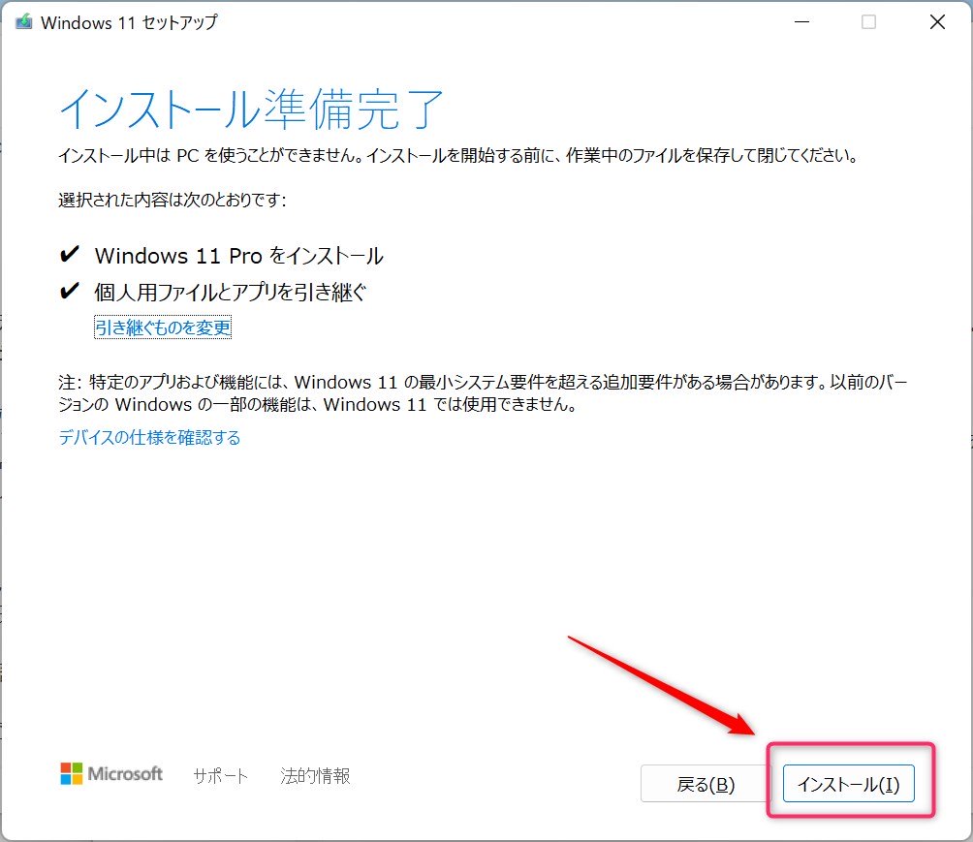
Task: Click the text 選択された内容は次のとおりです:
Action: tap(173, 200)
